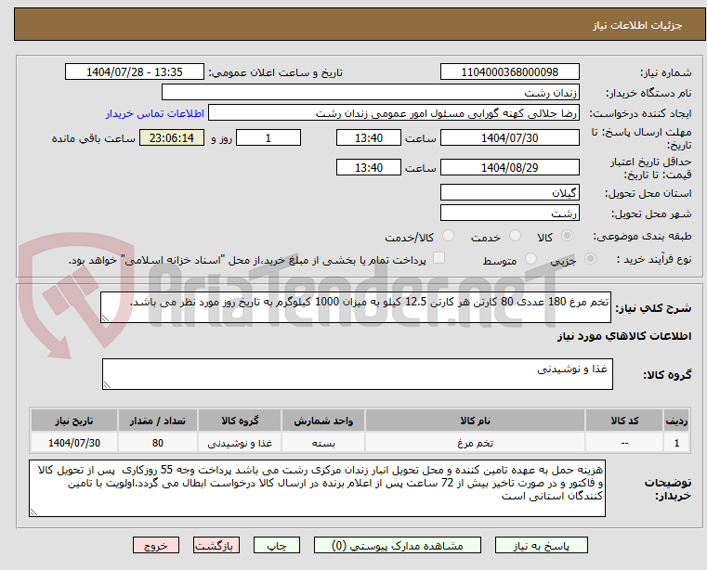Select the کالا radio button

[568, 236]
